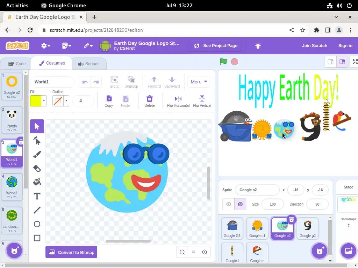This screenshot has width=358, height=268.
Task: Flip the costume vertically
Action: pos(202,101)
